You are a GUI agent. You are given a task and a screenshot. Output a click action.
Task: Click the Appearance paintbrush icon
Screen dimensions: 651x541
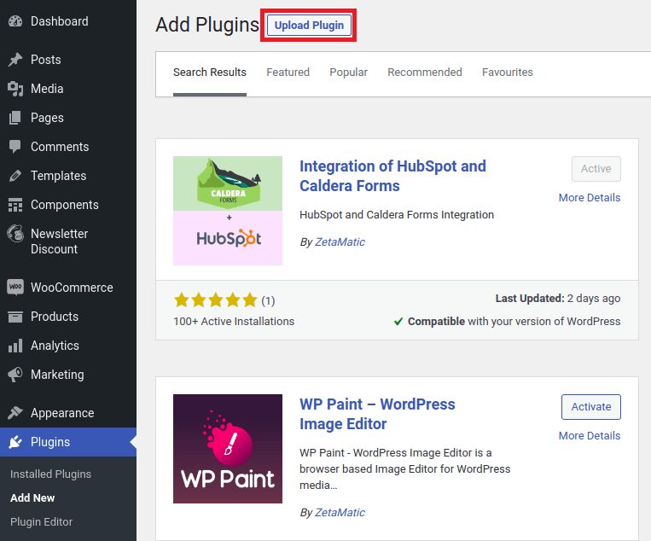[x=15, y=413]
